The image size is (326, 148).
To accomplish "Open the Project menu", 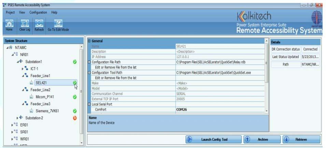I will [10, 13].
